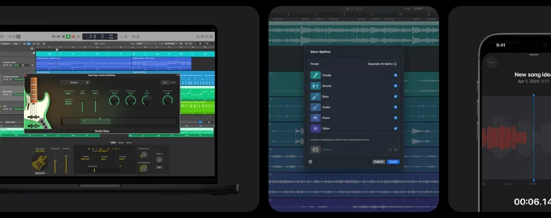Uncheck the Vocals stem checkbox
The image size is (551, 218).
pyautogui.click(x=395, y=75)
